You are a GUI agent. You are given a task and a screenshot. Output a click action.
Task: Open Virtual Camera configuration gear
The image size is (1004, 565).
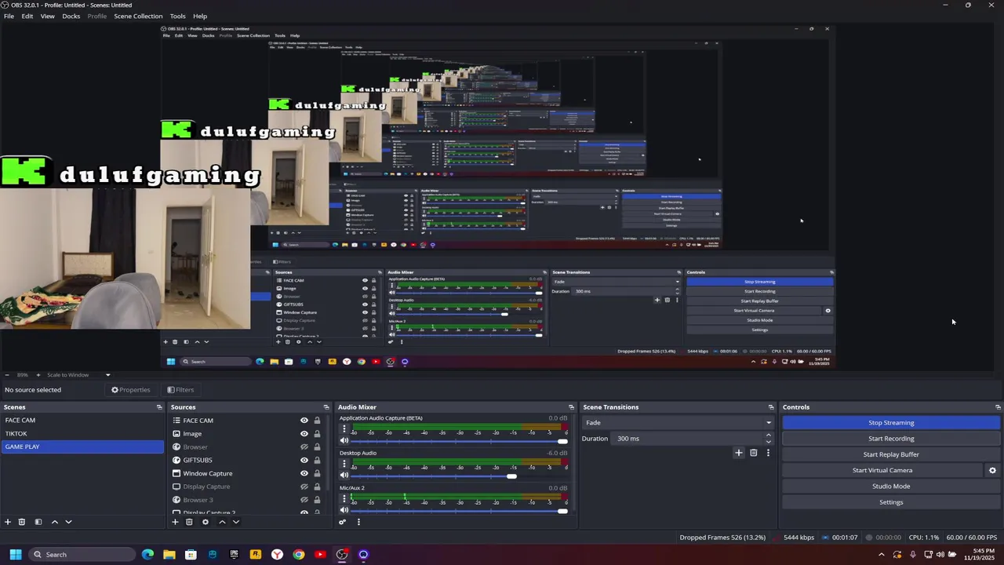(992, 470)
